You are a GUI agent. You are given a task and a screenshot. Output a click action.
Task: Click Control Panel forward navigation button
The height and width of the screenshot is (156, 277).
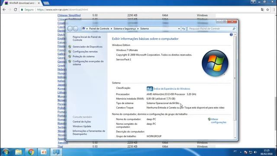point(76,29)
